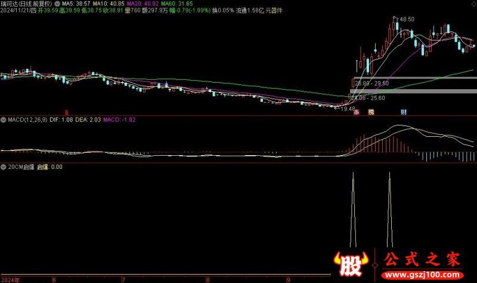Open the www.gszj100.com link
Screen dimensions: 477x283
coord(422,275)
